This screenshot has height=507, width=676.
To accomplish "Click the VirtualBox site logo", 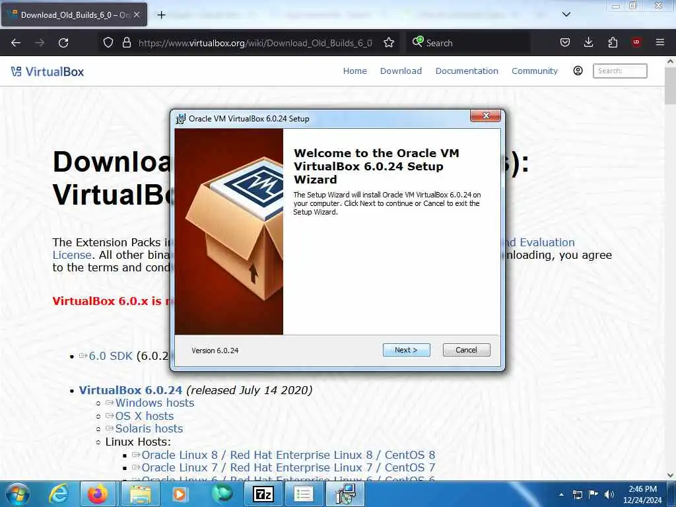I will pos(48,71).
